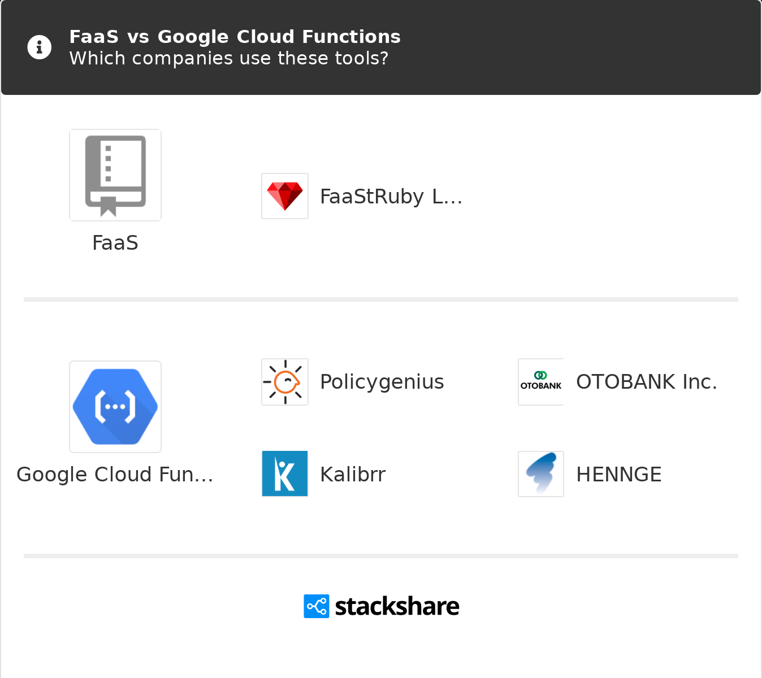This screenshot has width=762, height=678.
Task: Open the FaaS book logo icon
Action: pos(115,175)
